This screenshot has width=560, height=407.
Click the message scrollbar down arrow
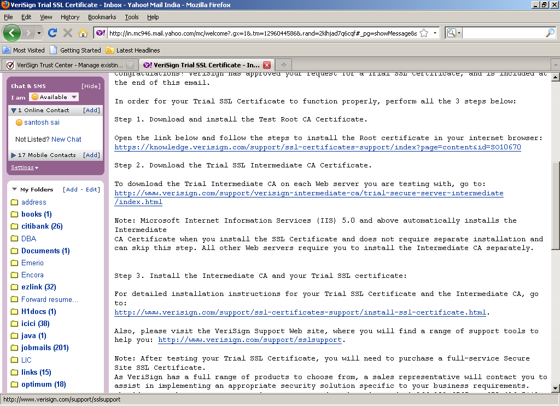(556, 388)
